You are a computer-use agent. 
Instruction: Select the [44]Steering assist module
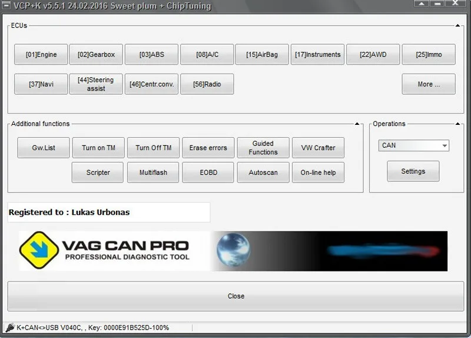(x=96, y=84)
